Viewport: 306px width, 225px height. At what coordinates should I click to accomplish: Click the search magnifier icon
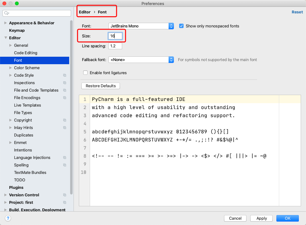[7, 13]
